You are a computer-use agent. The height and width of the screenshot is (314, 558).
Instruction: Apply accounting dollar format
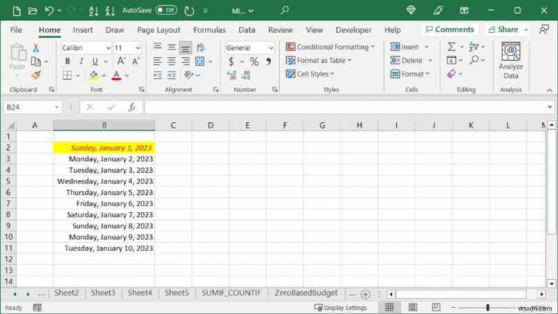point(232,61)
